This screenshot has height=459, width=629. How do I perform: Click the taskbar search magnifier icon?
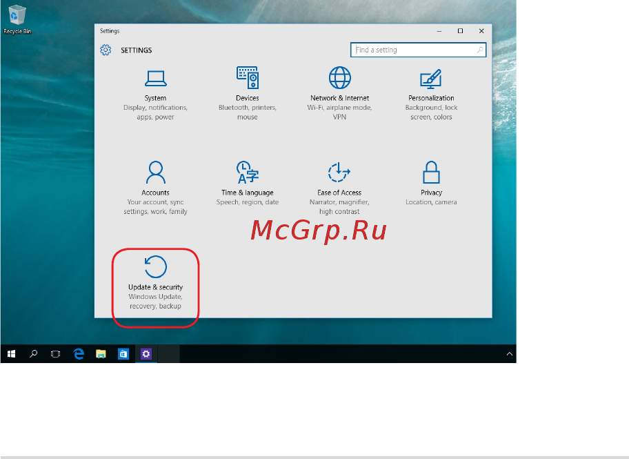[x=34, y=354]
